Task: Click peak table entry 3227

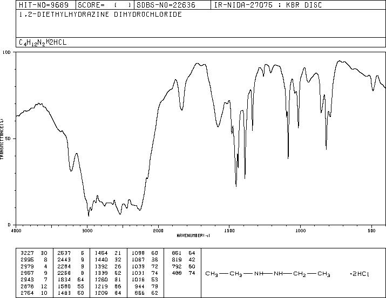Action: pos(27,253)
